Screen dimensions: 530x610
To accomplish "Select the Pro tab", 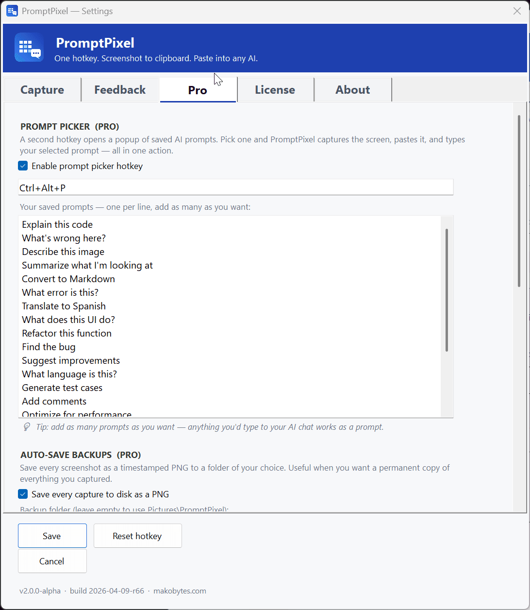I will tap(198, 90).
